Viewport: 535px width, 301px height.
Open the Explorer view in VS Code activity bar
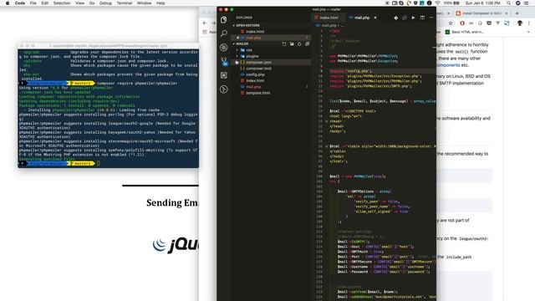tap(224, 19)
